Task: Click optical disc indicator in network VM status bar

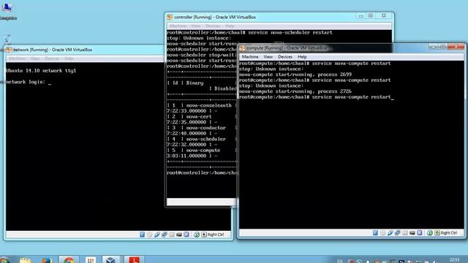Action: (149, 235)
